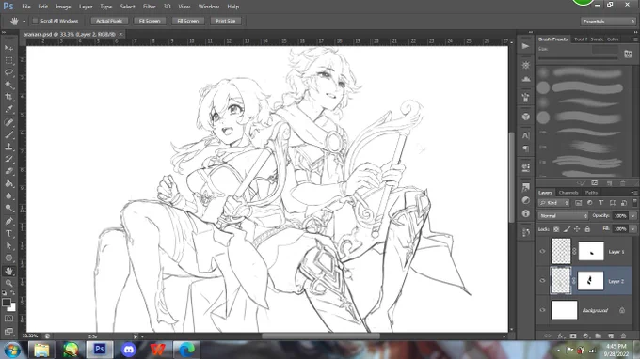Open Hand tool preset picker arrow
This screenshot has height=359, width=640.
[24, 22]
